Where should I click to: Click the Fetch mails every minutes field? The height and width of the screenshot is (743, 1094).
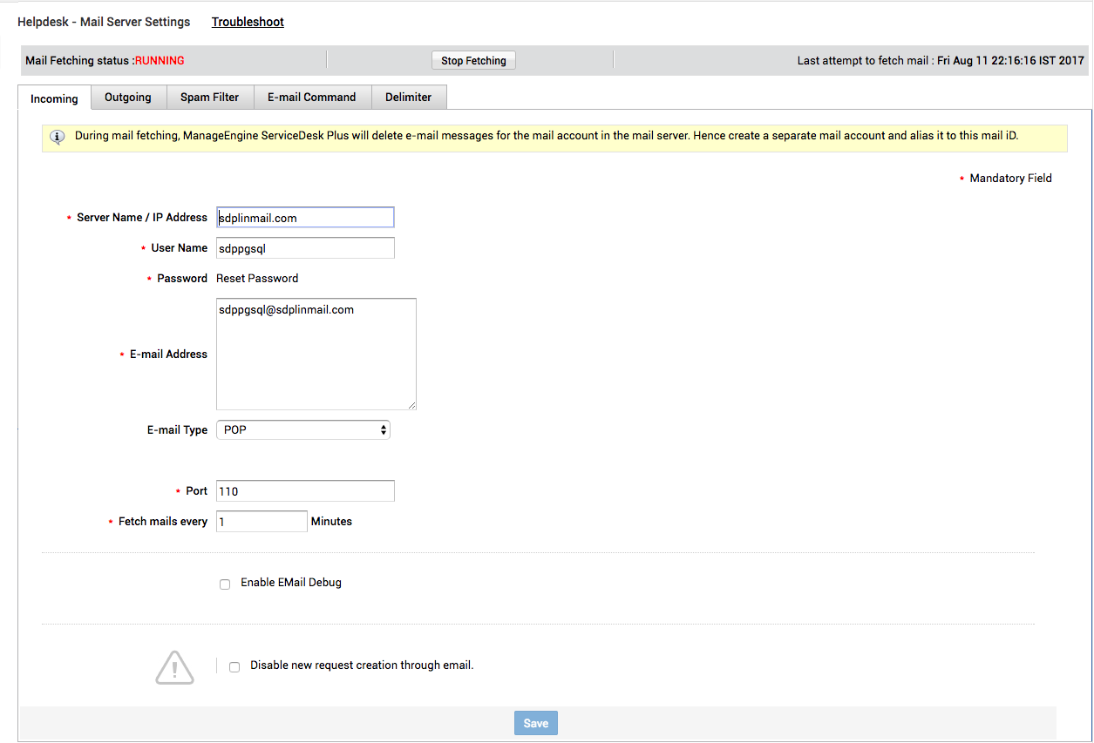(x=262, y=522)
